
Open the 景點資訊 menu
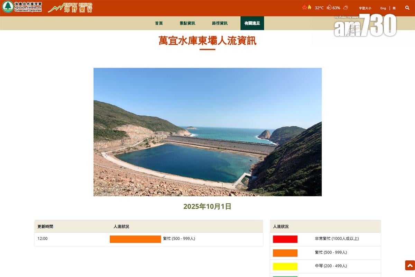[x=187, y=23]
